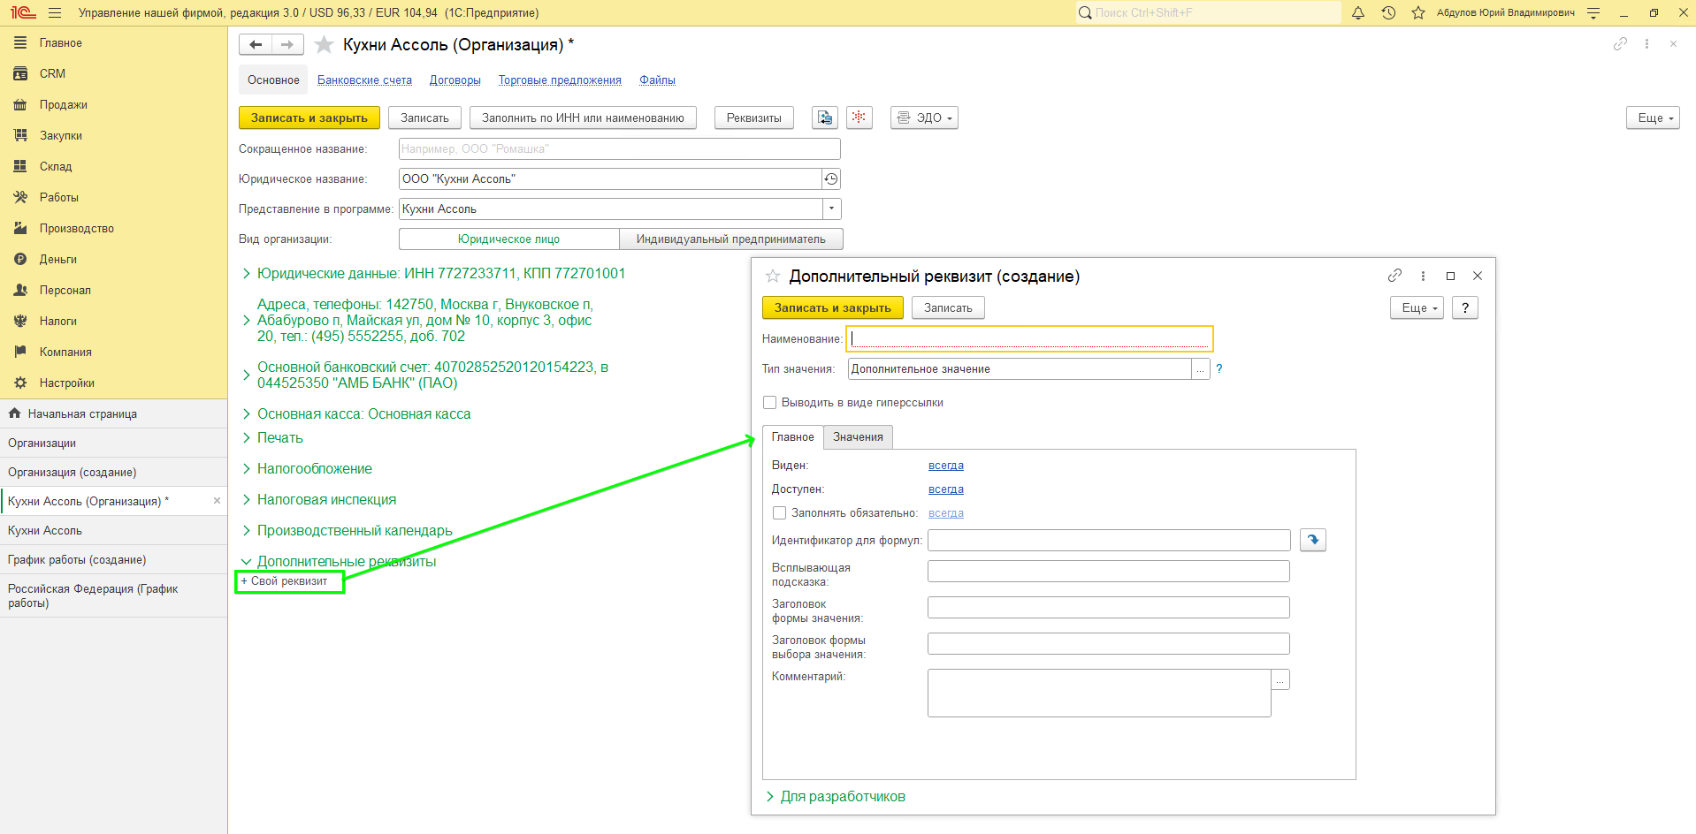Screen dimensions: 1696x834
Task: Open the Договоры tab link
Action: [x=455, y=80]
